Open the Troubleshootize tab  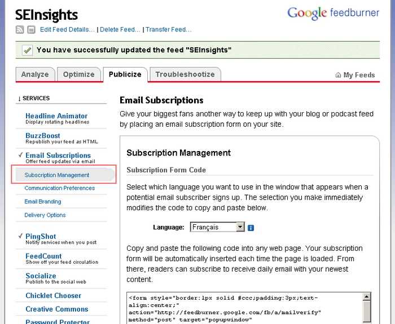coord(185,74)
